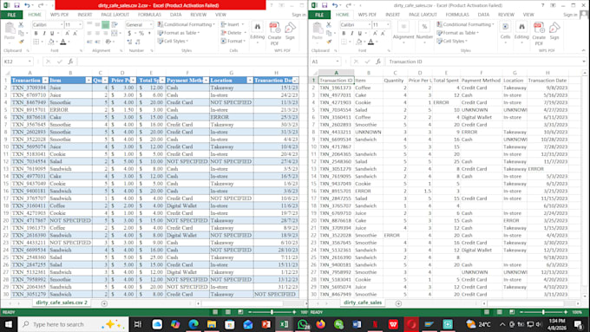
Task: Add new sheet in the left workbook
Action: pyautogui.click(x=104, y=303)
